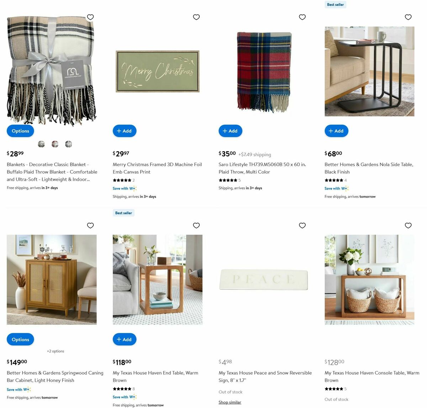Add Saro Lifestyle plaid throw to cart
427x408 pixels.
click(x=230, y=131)
